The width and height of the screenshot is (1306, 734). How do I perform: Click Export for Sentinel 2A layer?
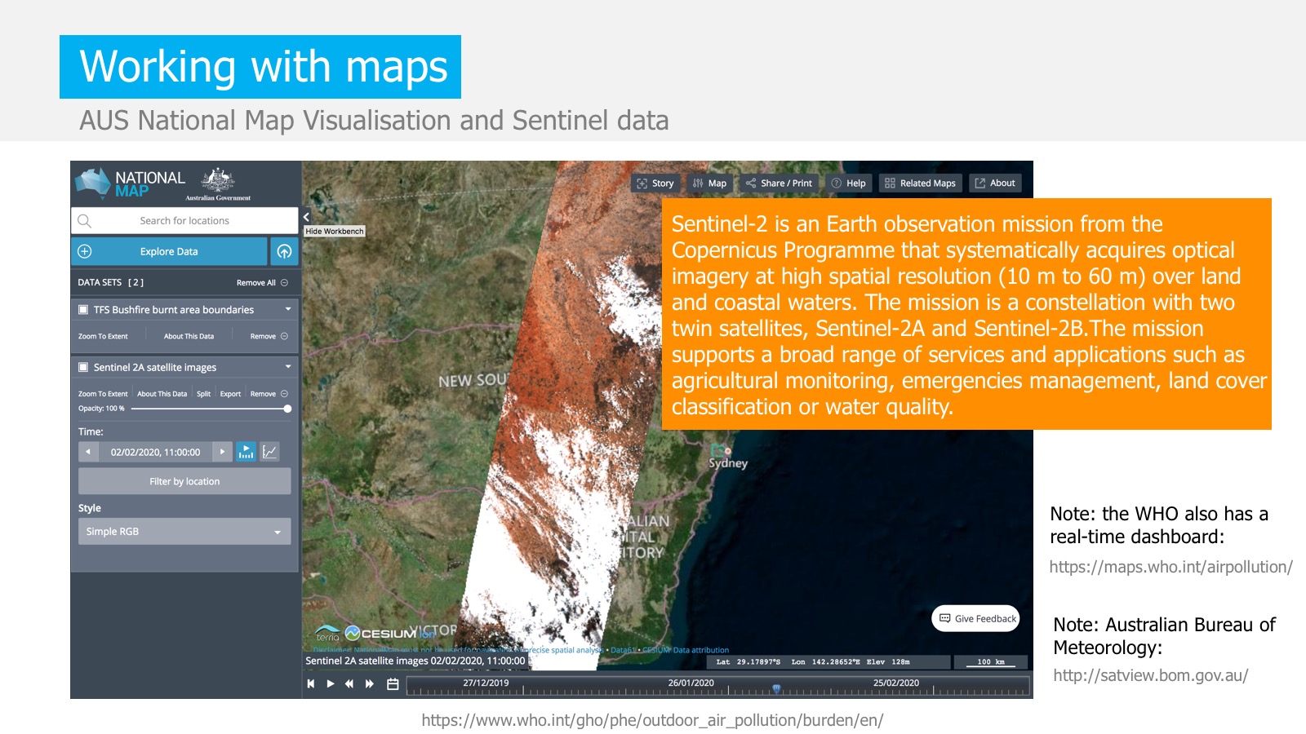click(x=231, y=394)
